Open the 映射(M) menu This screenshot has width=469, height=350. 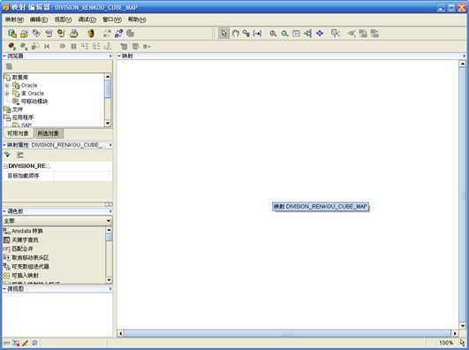pyautogui.click(x=14, y=19)
